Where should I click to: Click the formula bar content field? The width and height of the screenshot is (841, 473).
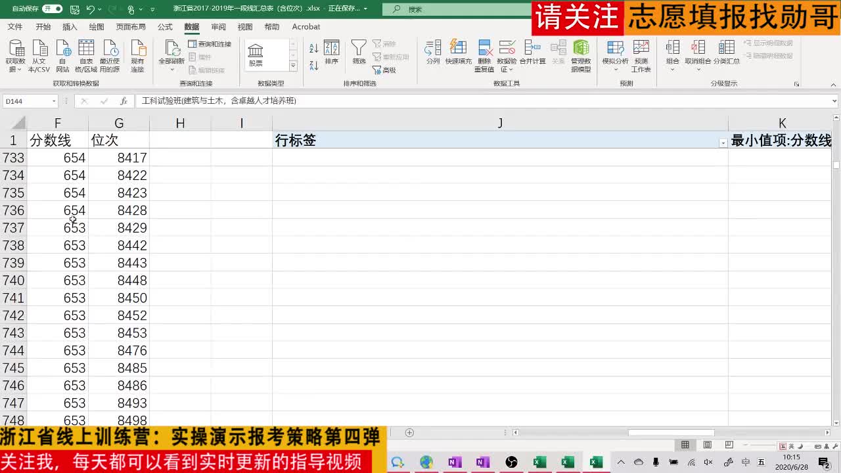(x=483, y=101)
